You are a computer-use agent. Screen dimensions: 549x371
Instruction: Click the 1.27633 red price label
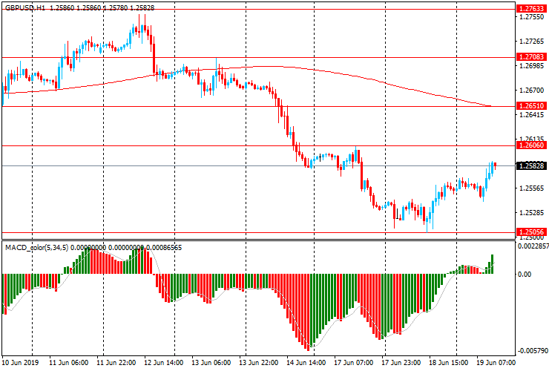(531, 9)
